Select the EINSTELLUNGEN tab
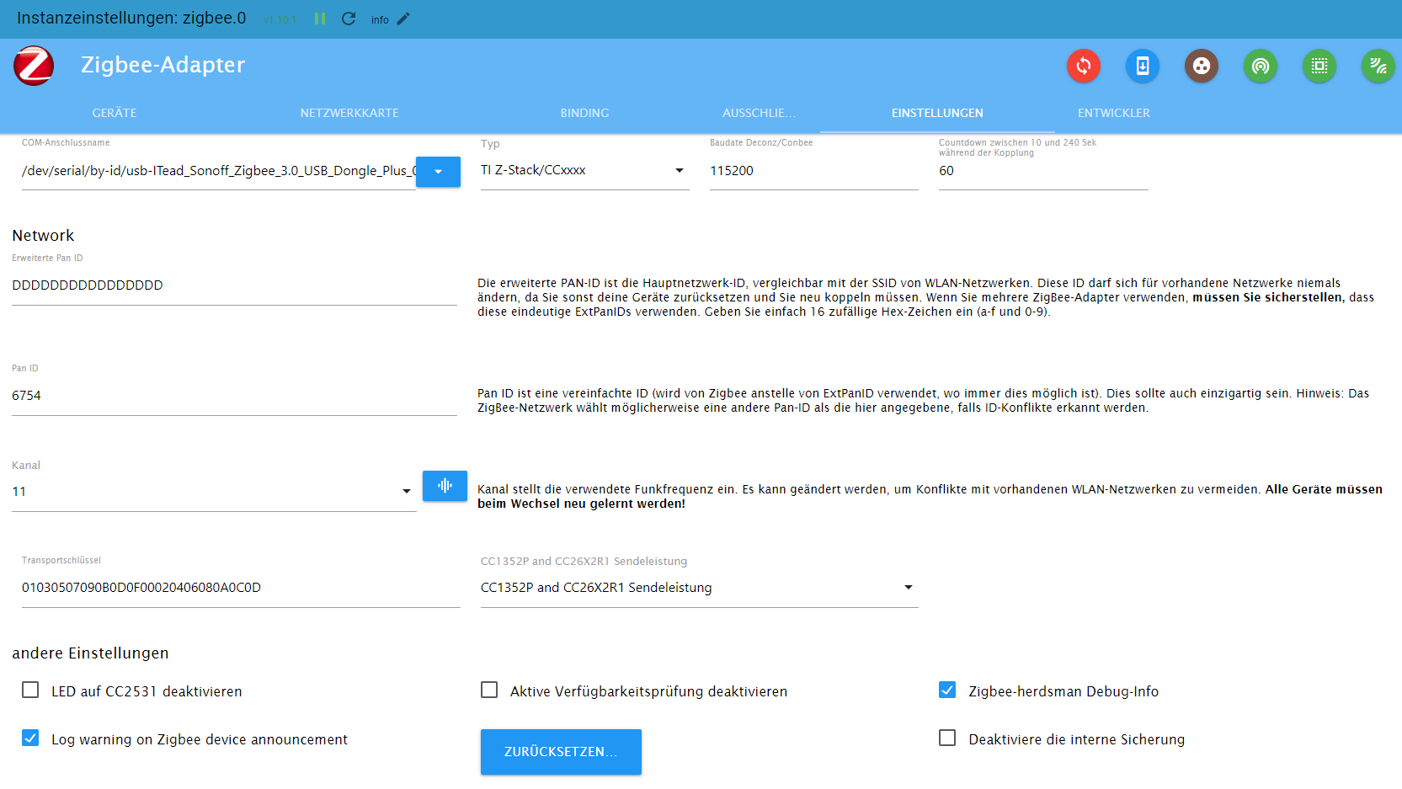Image resolution: width=1402 pixels, height=789 pixels. (x=937, y=113)
